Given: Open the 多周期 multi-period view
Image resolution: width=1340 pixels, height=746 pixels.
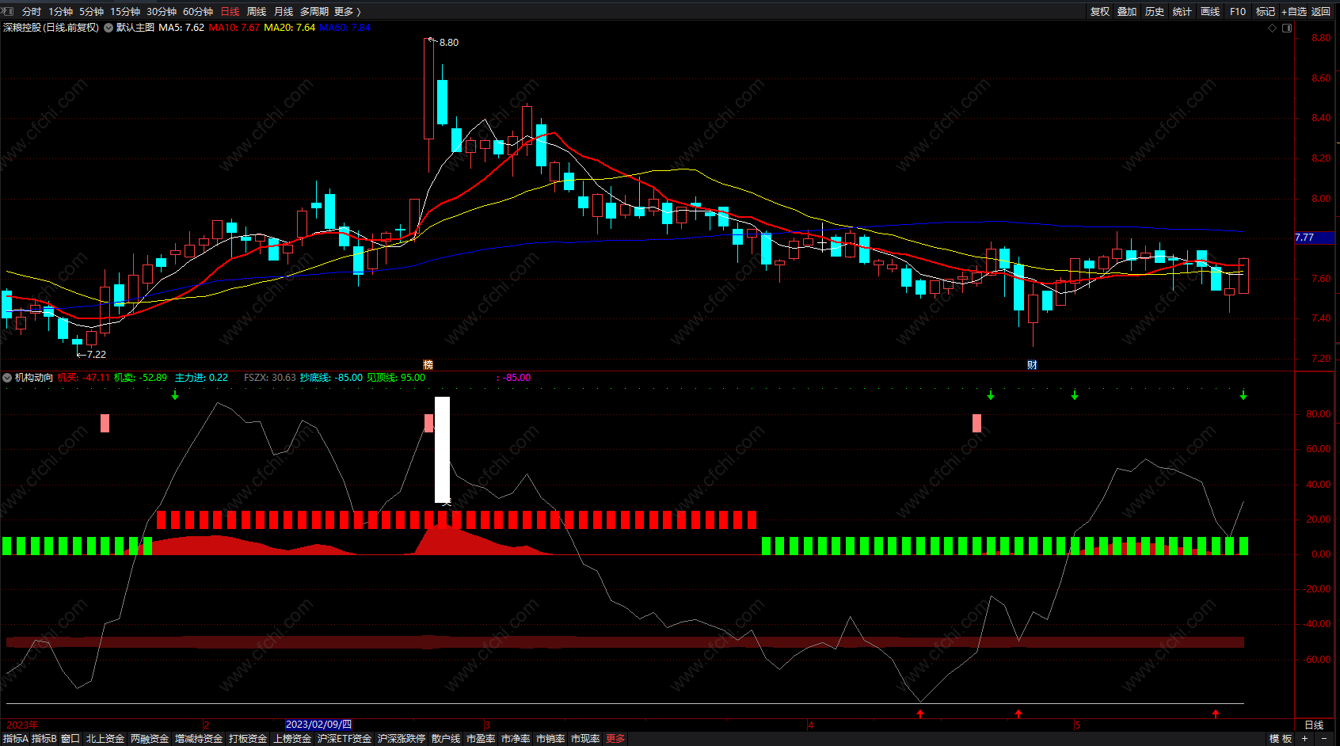Looking at the screenshot, I should click(314, 11).
